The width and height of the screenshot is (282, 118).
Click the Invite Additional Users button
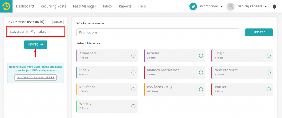(36, 78)
